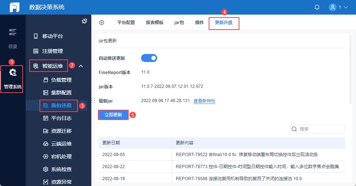Click the 集群配置 icon

[46, 92]
